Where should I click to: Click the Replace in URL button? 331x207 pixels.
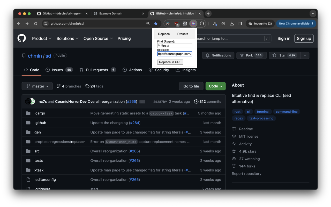coord(170,62)
